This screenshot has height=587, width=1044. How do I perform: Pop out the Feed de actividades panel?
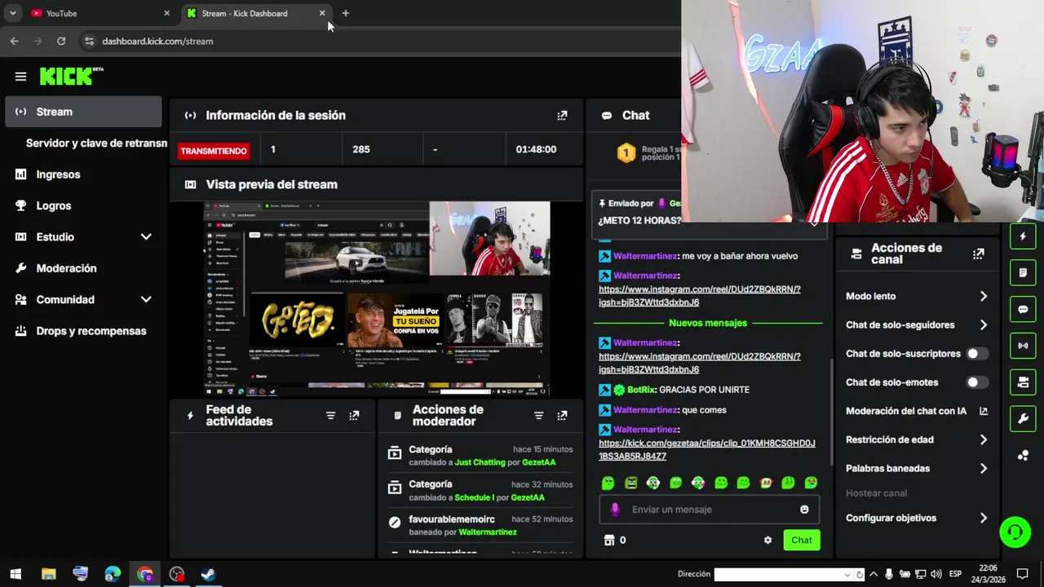click(354, 416)
